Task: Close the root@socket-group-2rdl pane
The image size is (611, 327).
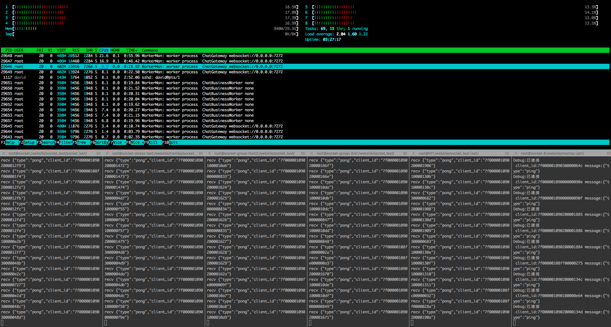Action: [312, 153]
